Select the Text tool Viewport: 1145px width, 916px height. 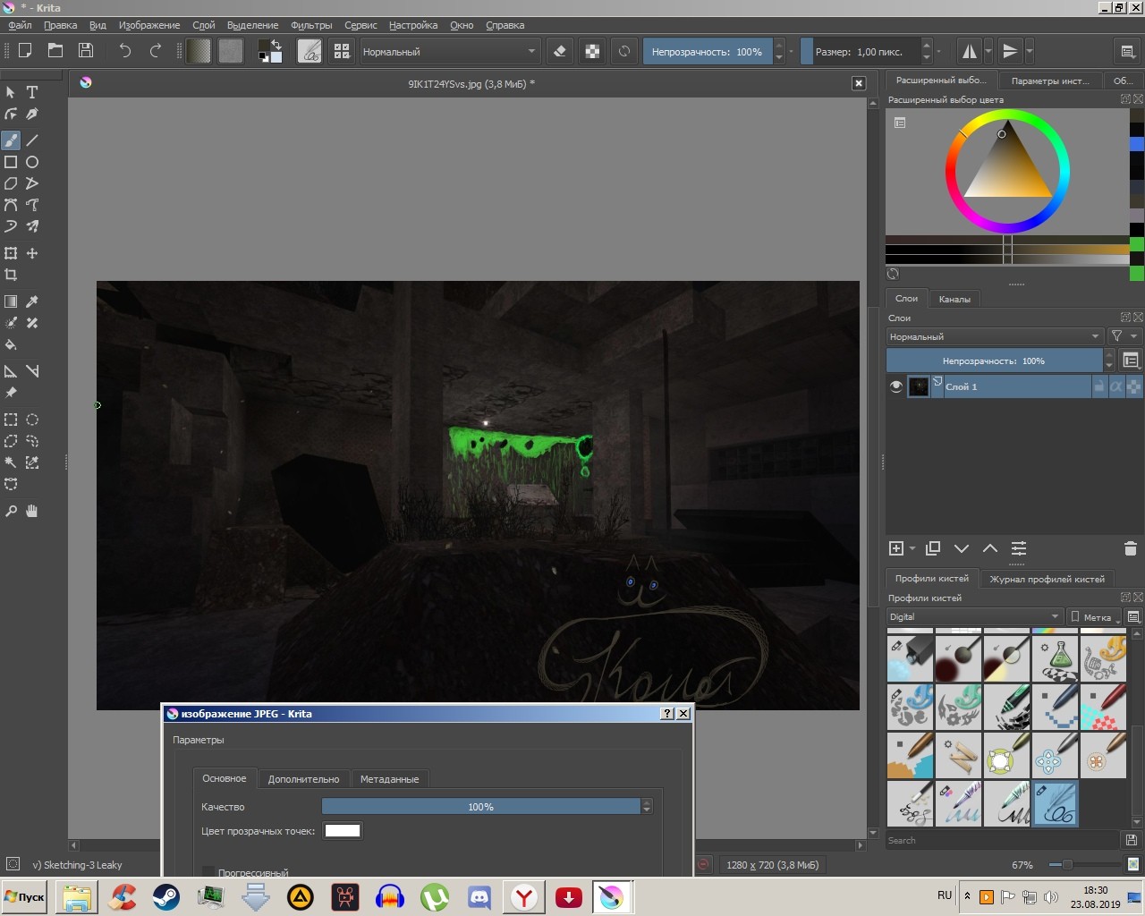tap(32, 92)
